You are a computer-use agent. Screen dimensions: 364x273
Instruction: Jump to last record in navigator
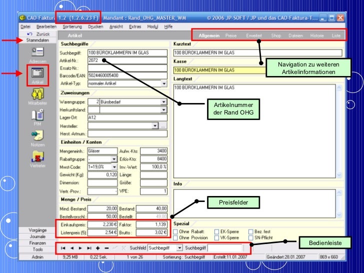89,248
